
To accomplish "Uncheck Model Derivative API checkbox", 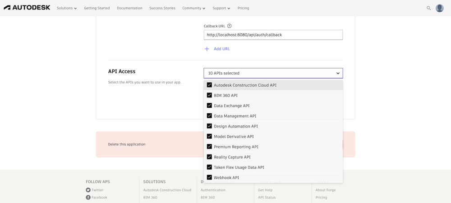I will pyautogui.click(x=209, y=137).
